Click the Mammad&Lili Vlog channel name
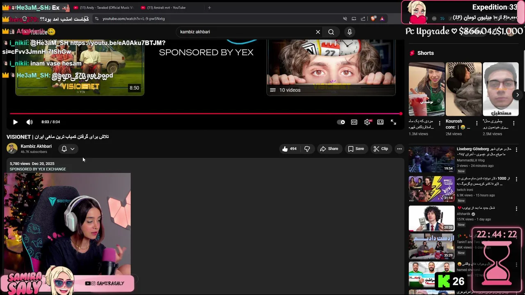This screenshot has width=525, height=295. coord(470,161)
